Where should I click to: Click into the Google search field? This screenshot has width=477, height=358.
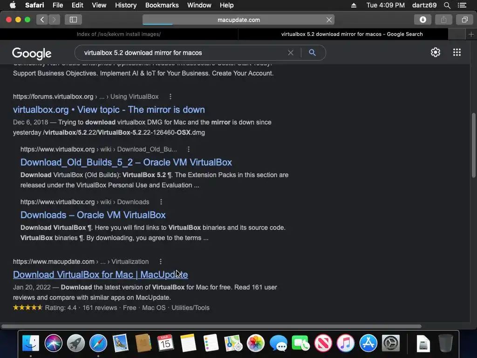click(183, 53)
